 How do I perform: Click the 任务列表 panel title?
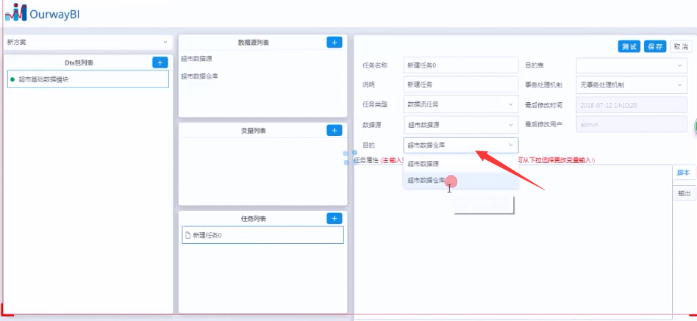click(254, 218)
